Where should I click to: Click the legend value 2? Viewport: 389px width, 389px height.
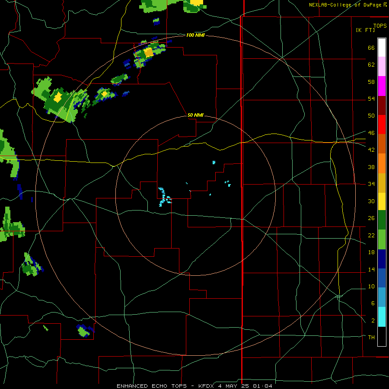tap(373, 321)
